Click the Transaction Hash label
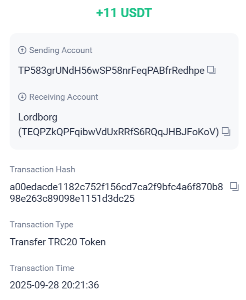Viewport: 246px width, 300px height. (x=42, y=170)
